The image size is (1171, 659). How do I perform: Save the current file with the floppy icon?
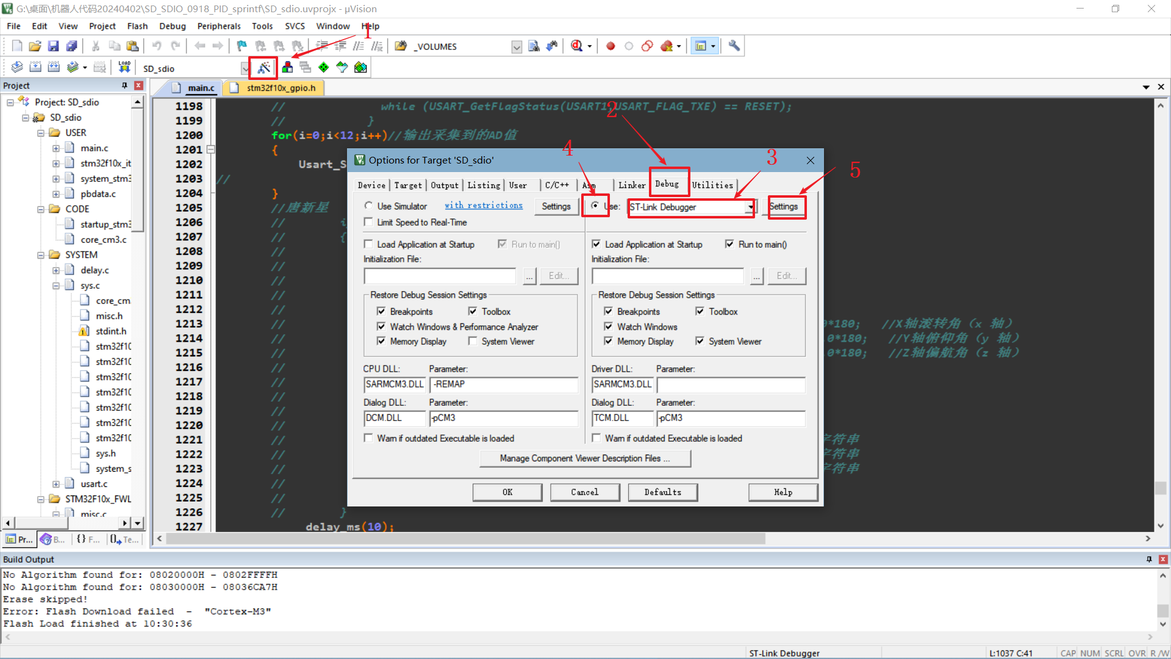54,46
